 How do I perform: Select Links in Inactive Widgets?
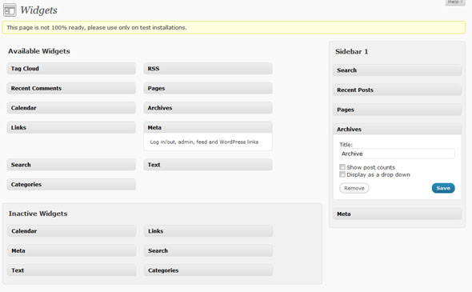208,231
